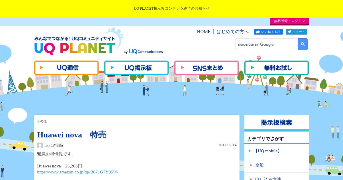Open the 無料お試し menu tab
The image size is (343, 180).
click(276, 68)
